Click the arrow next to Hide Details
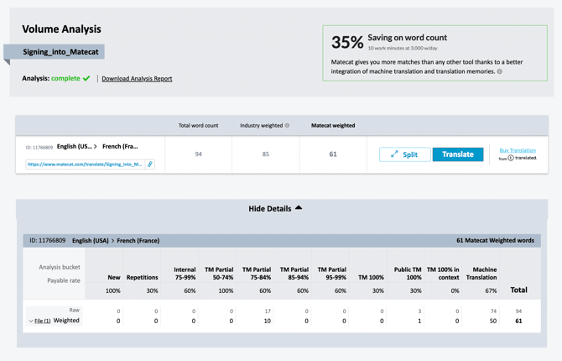The height and width of the screenshot is (361, 562). coord(299,208)
